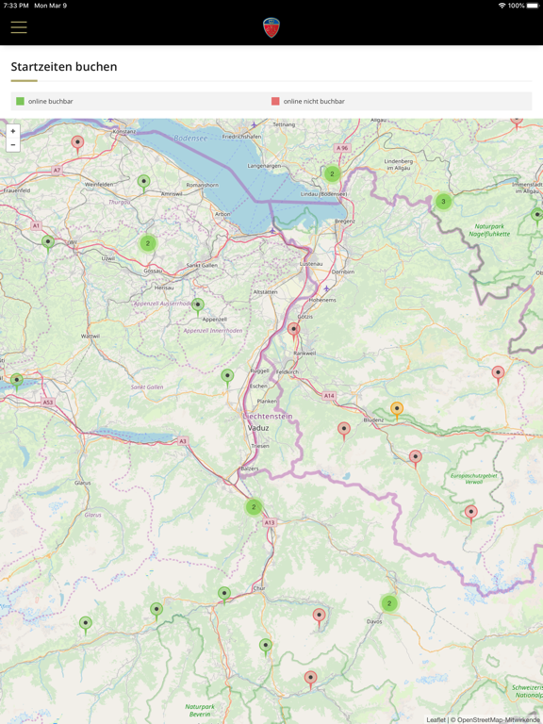The width and height of the screenshot is (543, 724).
Task: Tap the club crest logo
Action: coord(271,27)
